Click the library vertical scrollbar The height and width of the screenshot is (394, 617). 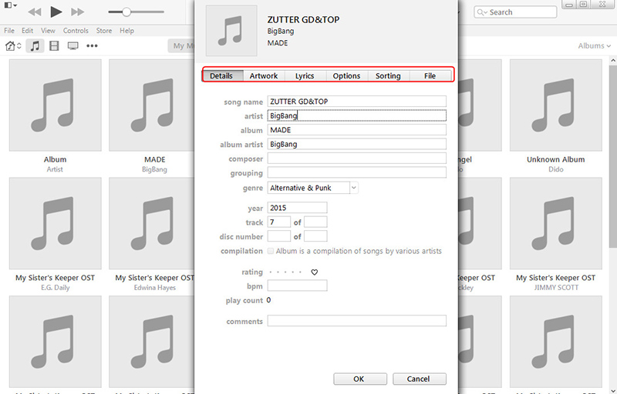tap(612, 157)
